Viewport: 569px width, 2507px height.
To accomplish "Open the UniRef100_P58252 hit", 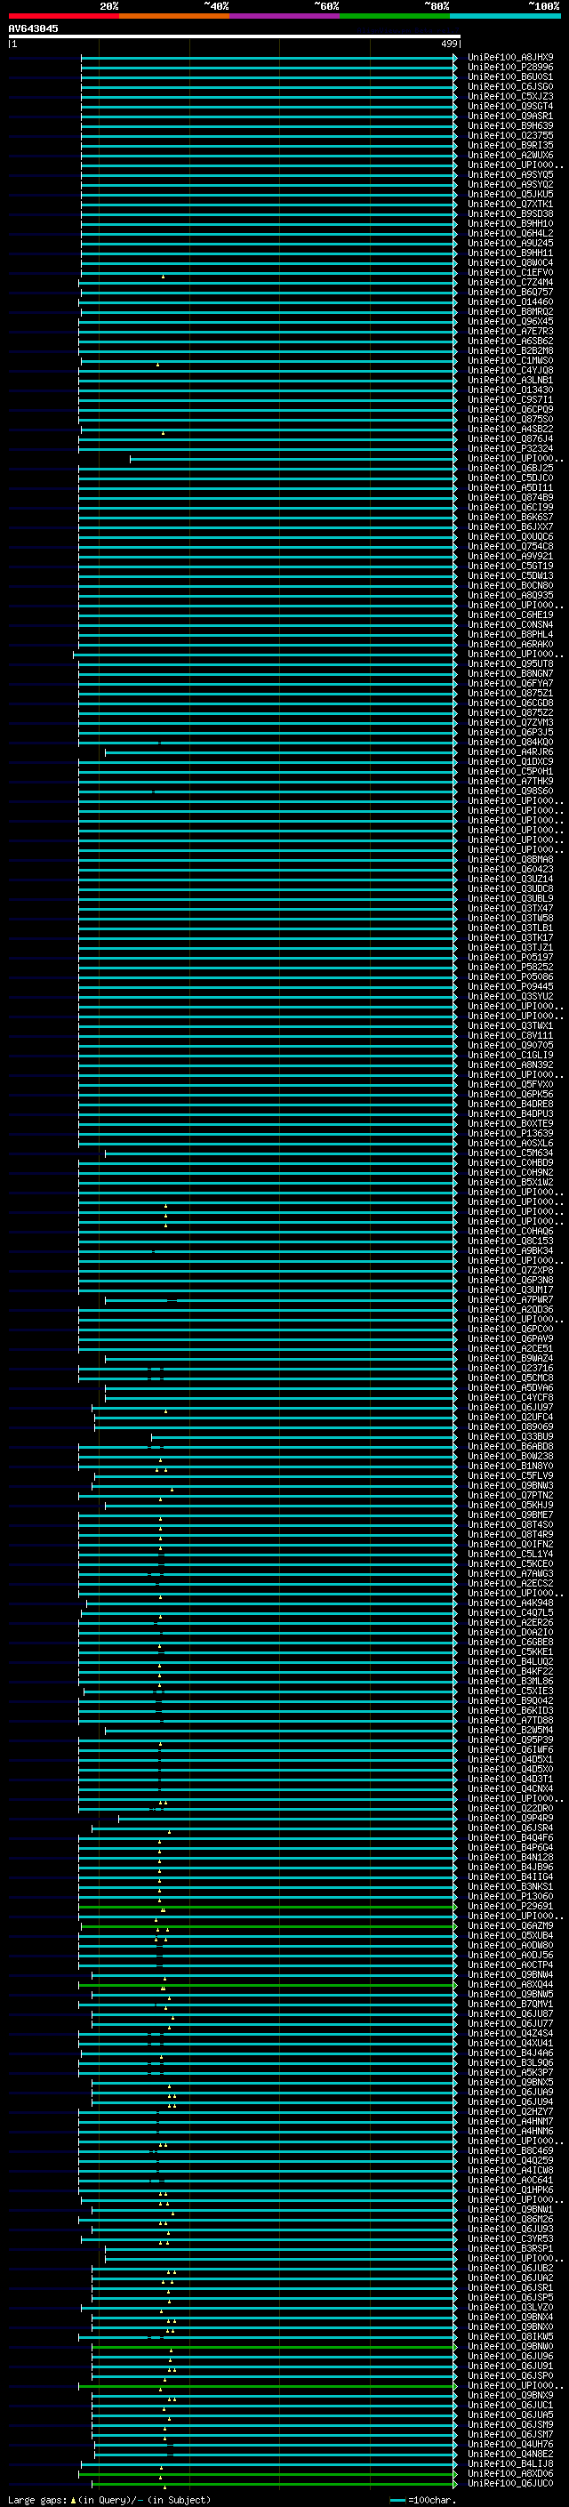I will pyautogui.click(x=509, y=968).
